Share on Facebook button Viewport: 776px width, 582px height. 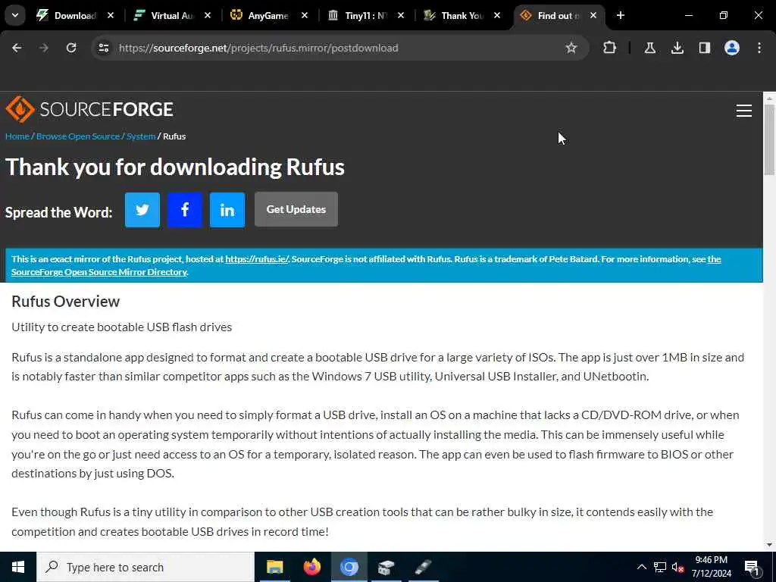tap(185, 210)
